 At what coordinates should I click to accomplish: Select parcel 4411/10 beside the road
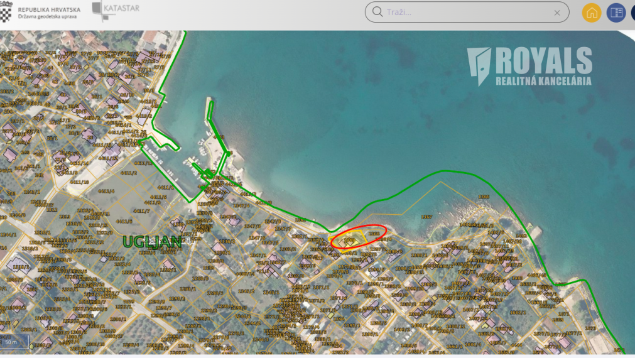(x=79, y=182)
